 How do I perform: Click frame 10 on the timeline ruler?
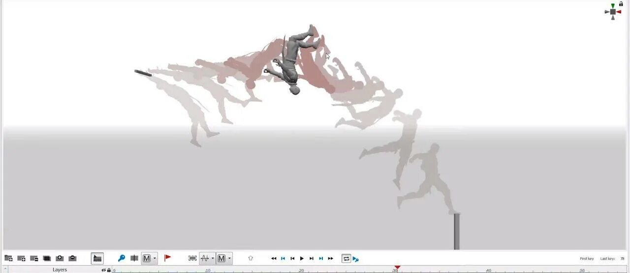pyautogui.click(x=208, y=270)
